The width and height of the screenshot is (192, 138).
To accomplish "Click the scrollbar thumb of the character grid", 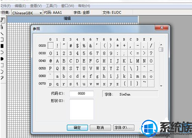I will coord(161,50).
